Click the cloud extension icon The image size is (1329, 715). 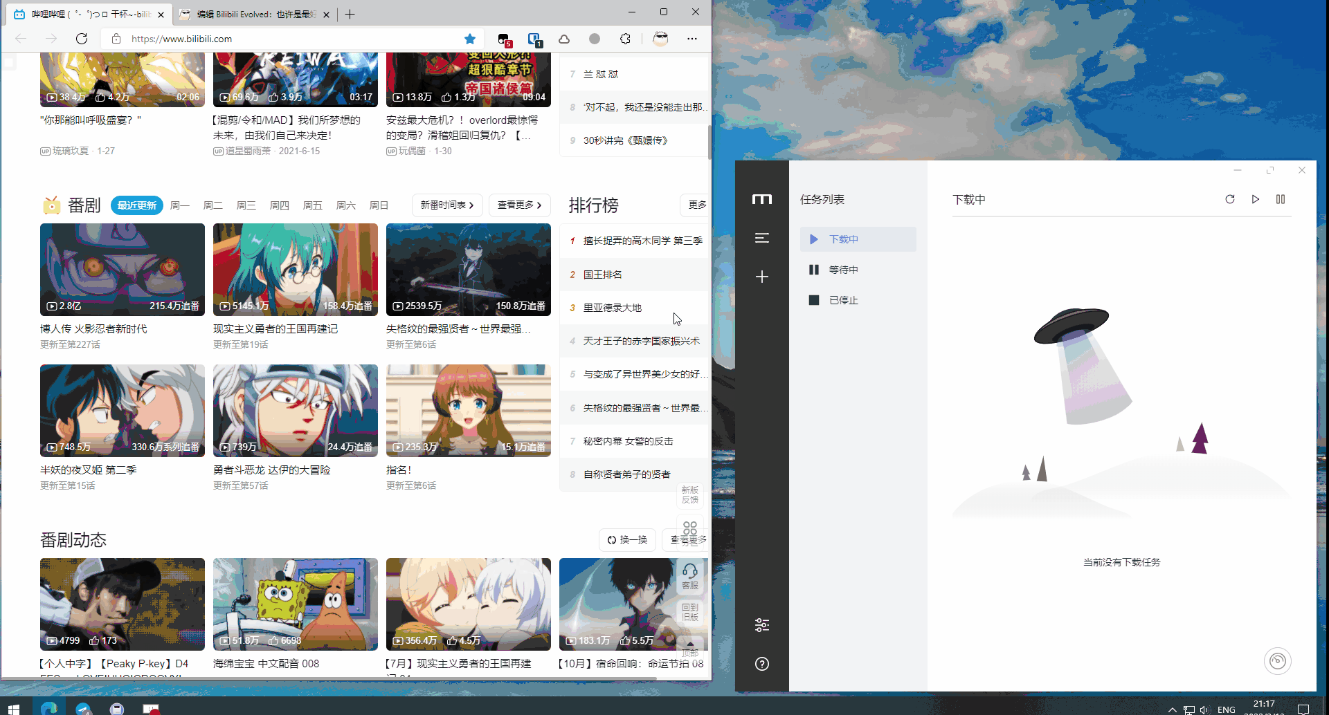point(564,39)
